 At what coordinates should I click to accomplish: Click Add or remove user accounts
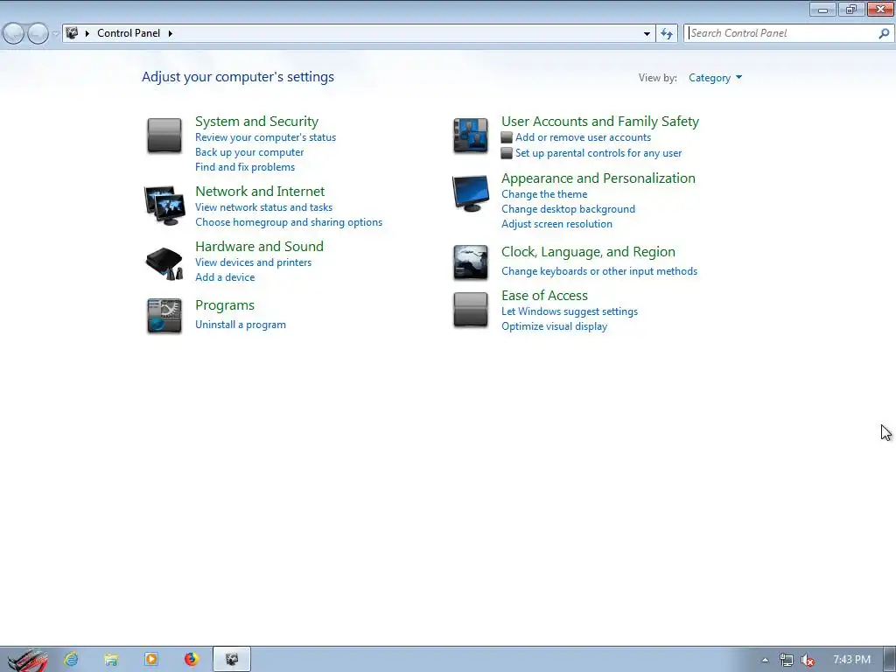click(x=583, y=137)
